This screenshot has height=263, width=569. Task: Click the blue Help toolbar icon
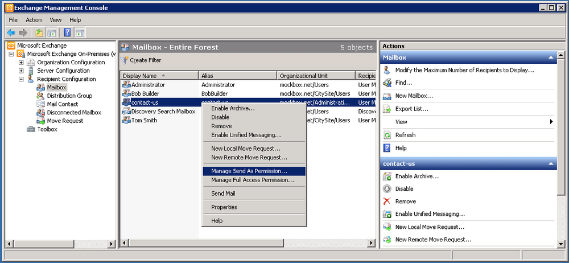(x=67, y=32)
